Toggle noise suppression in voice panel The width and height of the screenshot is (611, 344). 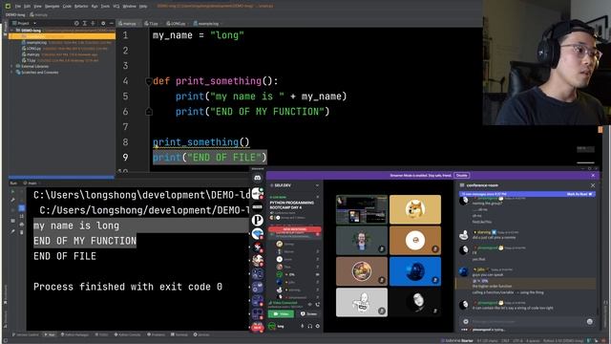pyautogui.click(x=309, y=305)
